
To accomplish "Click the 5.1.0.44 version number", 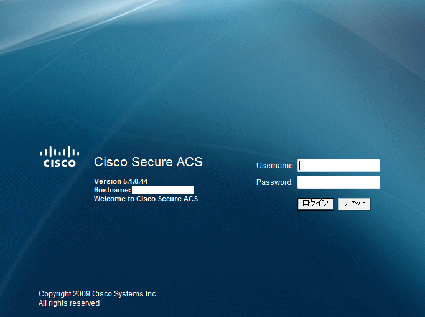I will [135, 181].
